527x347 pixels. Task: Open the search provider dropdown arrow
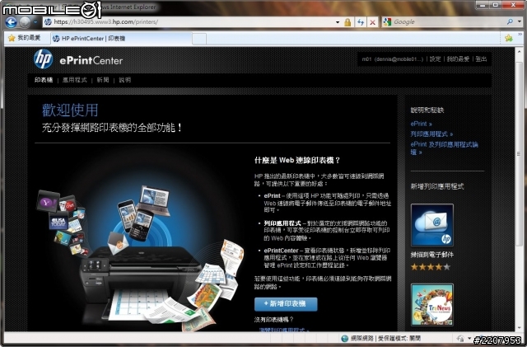(x=520, y=22)
